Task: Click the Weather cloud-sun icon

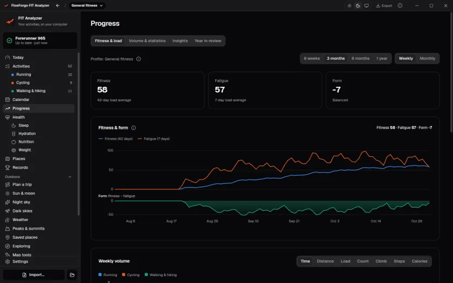Action: (8, 220)
